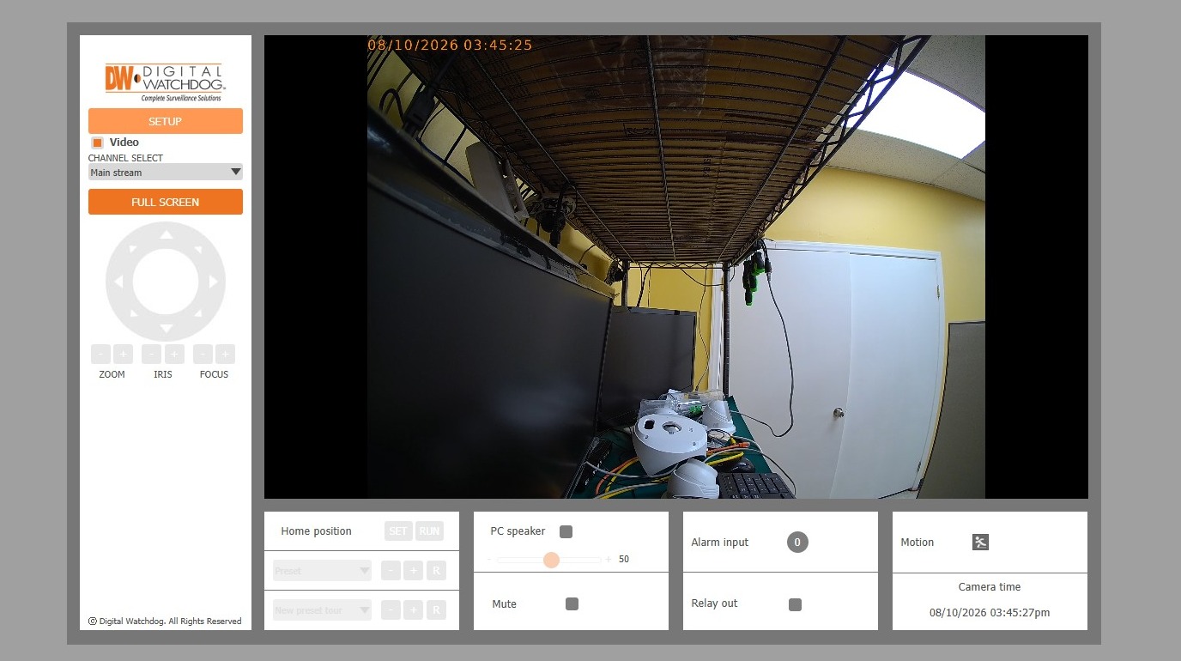Screen dimensions: 1181x661
Task: Open the Preset dropdown
Action: click(x=323, y=571)
